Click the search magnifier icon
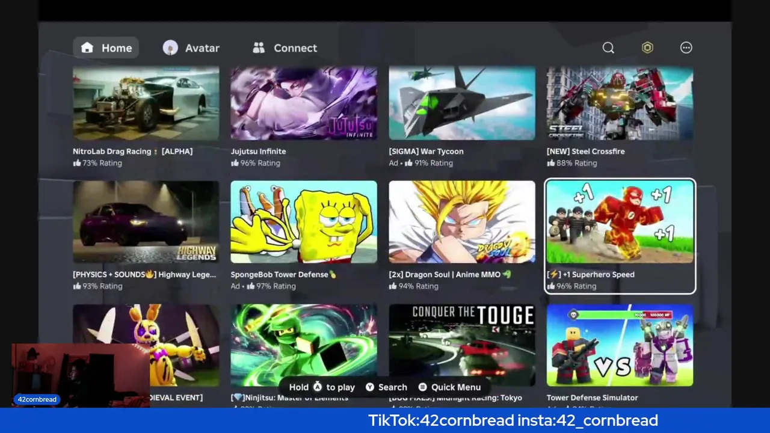Image resolution: width=770 pixels, height=433 pixels. click(x=608, y=48)
